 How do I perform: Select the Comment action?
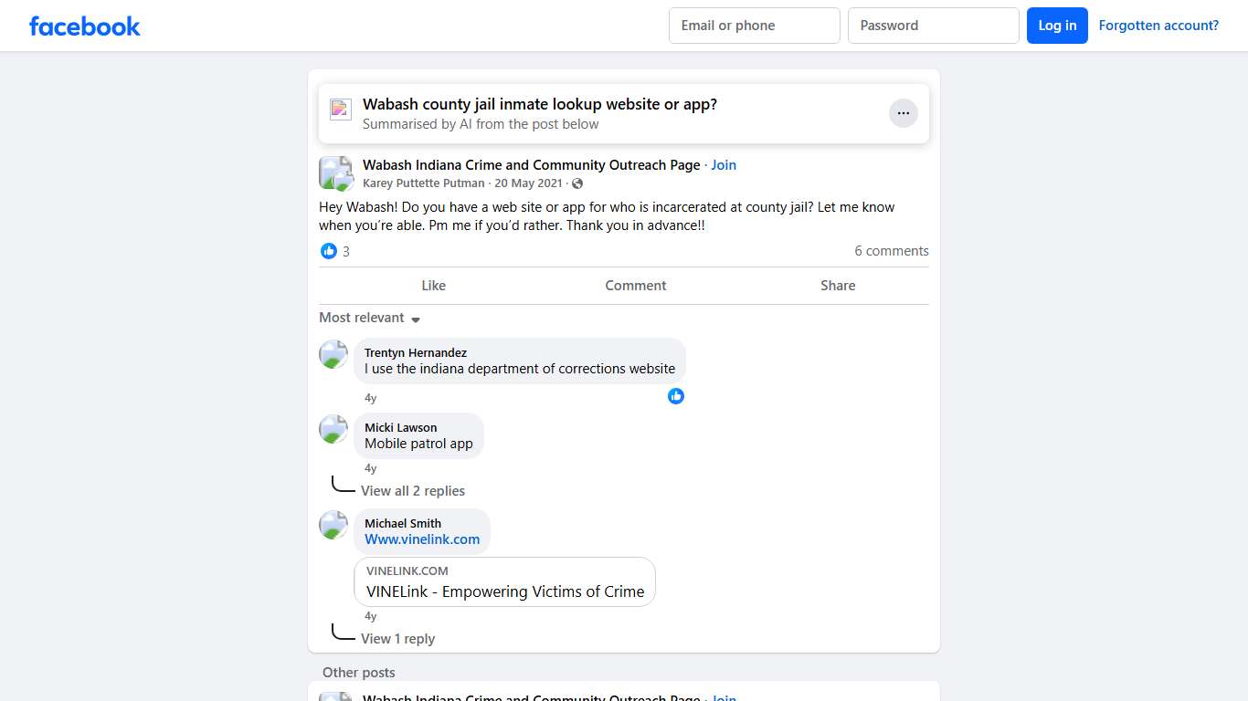coord(635,286)
